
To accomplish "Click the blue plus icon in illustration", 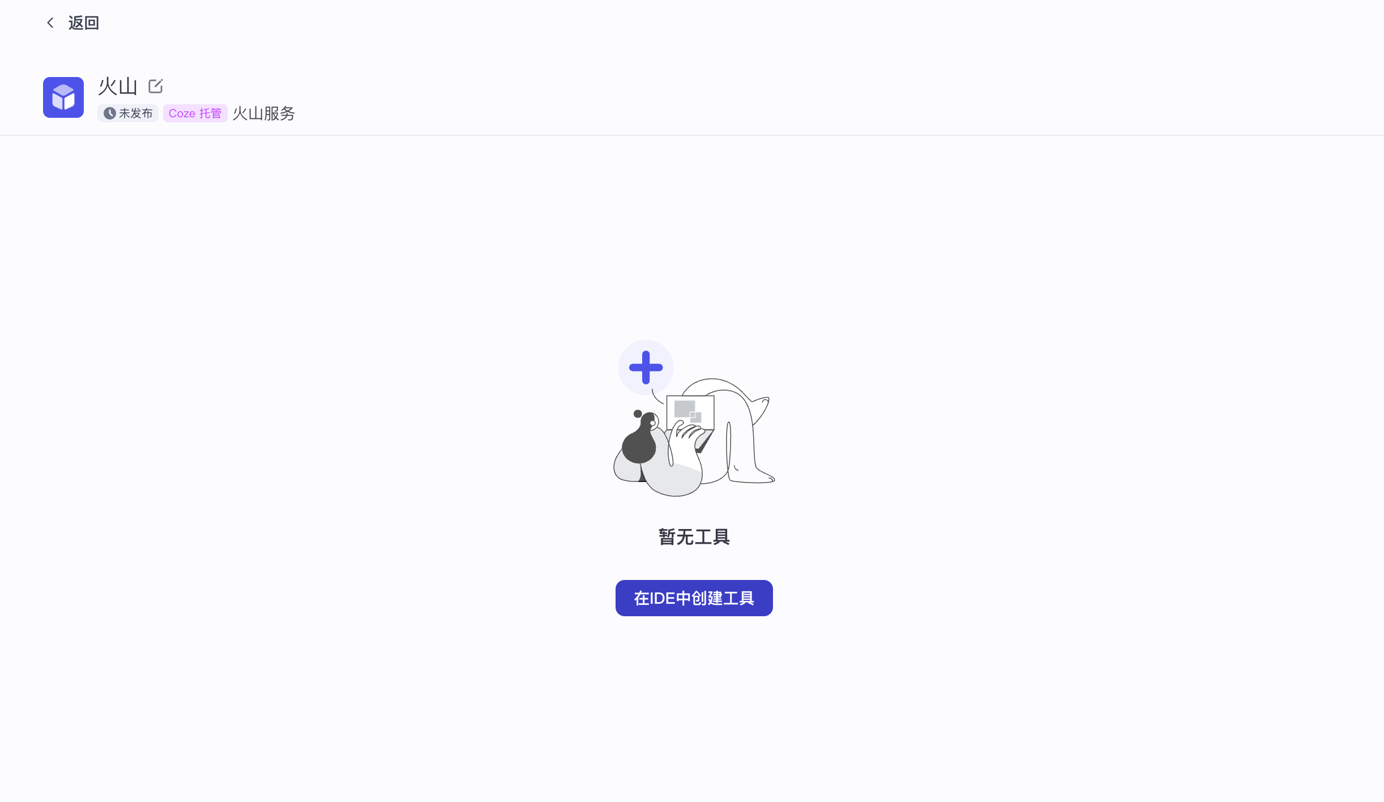I will tap(646, 368).
